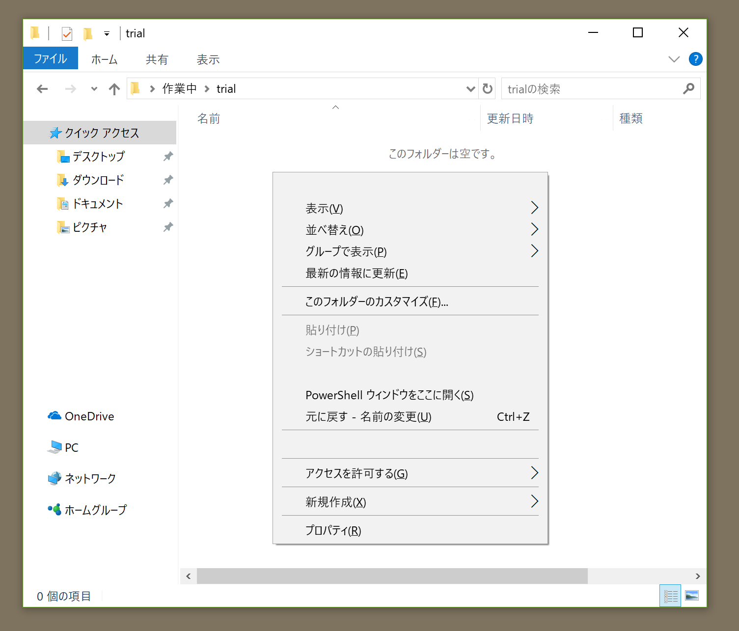Click horizontal scrollbar left arrow
739x631 pixels.
pyautogui.click(x=189, y=576)
